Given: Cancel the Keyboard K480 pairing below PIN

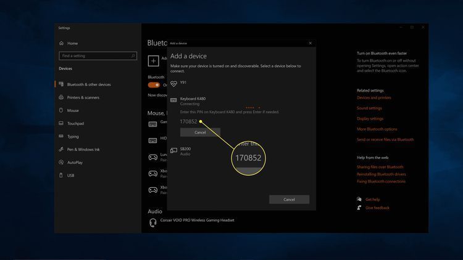Looking at the screenshot, I should [200, 132].
